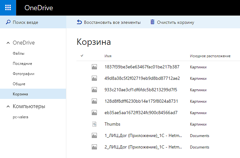The height and width of the screenshot is (158, 240).
Task: Click Очистить корзину button
Action: coord(172,22)
